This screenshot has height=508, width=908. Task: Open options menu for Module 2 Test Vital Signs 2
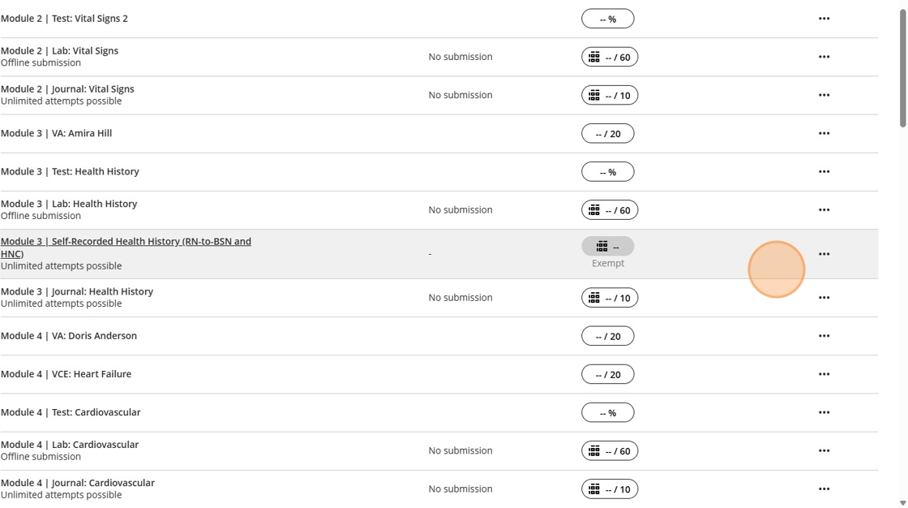click(824, 19)
